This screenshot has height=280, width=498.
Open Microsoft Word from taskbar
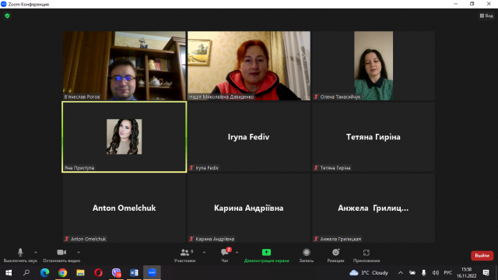(134, 273)
